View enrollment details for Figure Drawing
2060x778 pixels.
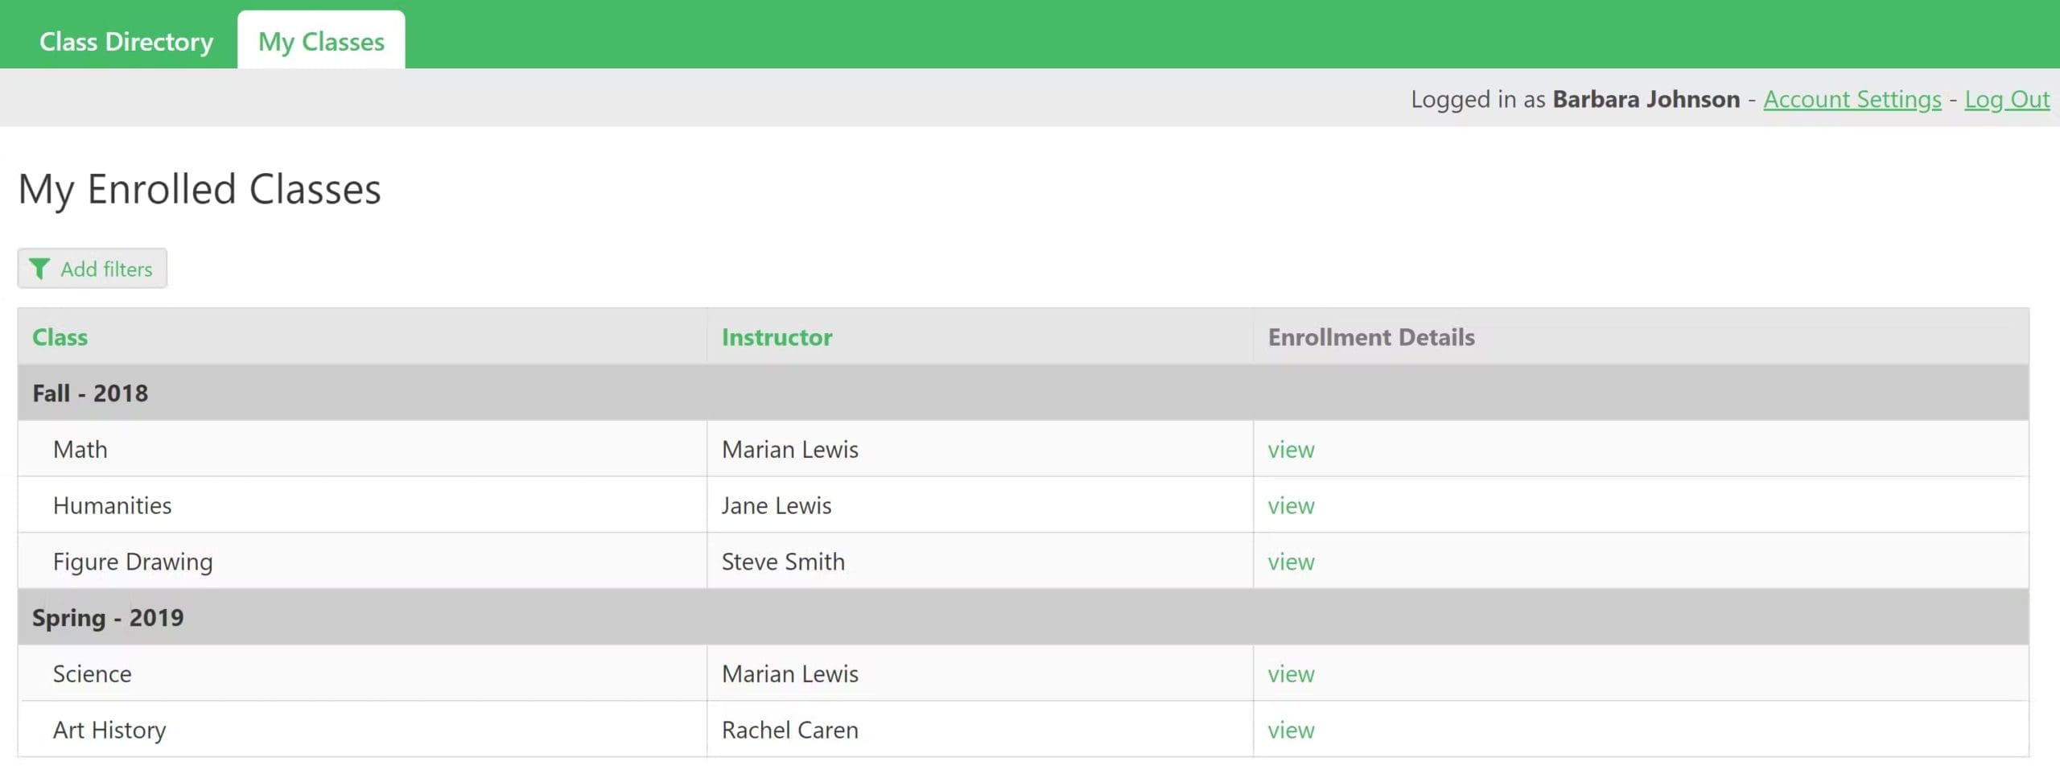coord(1291,562)
